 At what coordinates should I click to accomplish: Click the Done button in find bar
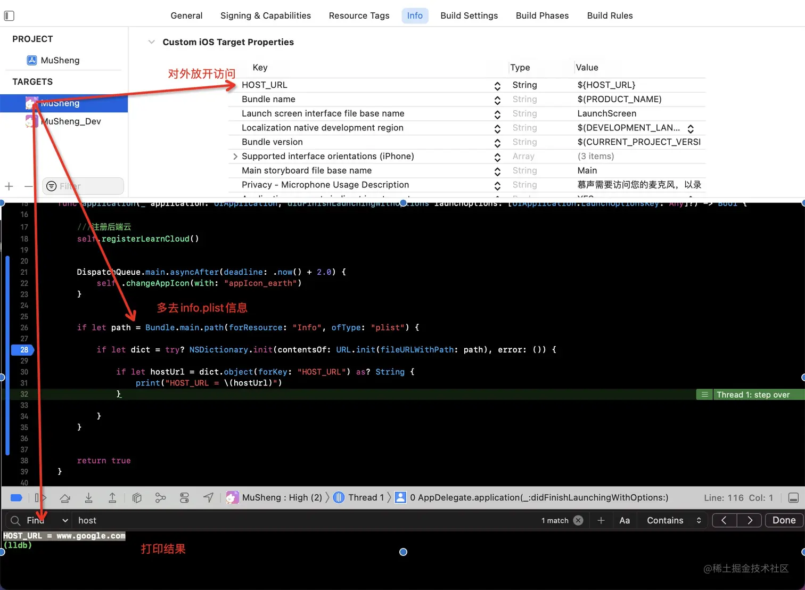point(784,520)
